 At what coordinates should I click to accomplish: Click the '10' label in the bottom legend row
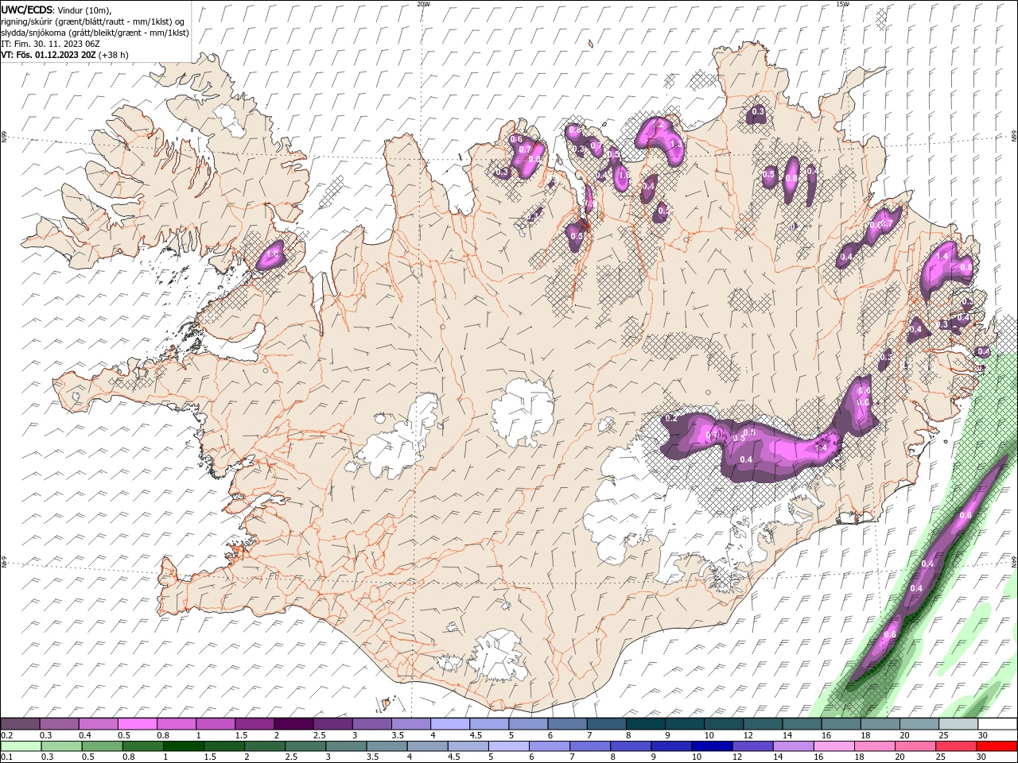tap(697, 757)
